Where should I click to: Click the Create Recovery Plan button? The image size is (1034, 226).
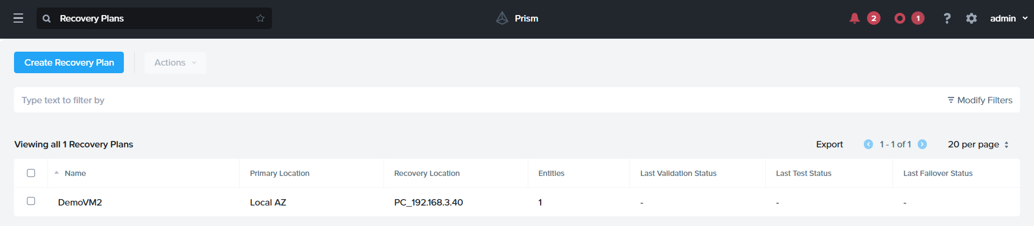coord(69,62)
